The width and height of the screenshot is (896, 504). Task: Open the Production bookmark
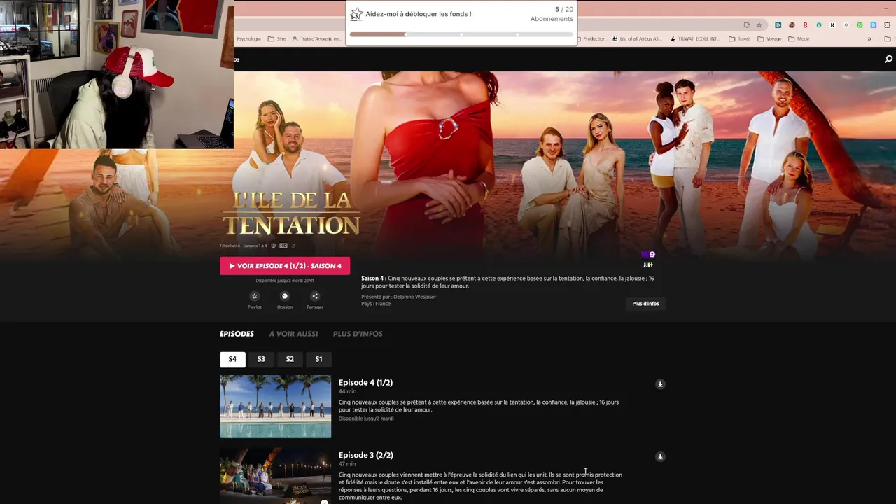pyautogui.click(x=591, y=39)
